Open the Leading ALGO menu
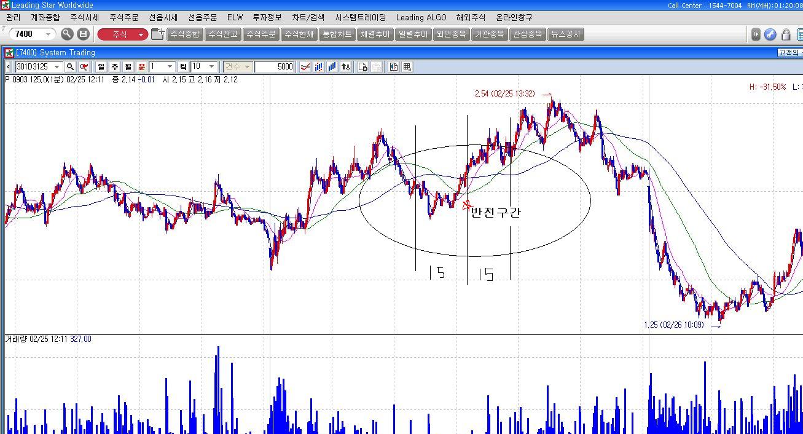Viewport: 803px width, 434px height. coord(421,17)
